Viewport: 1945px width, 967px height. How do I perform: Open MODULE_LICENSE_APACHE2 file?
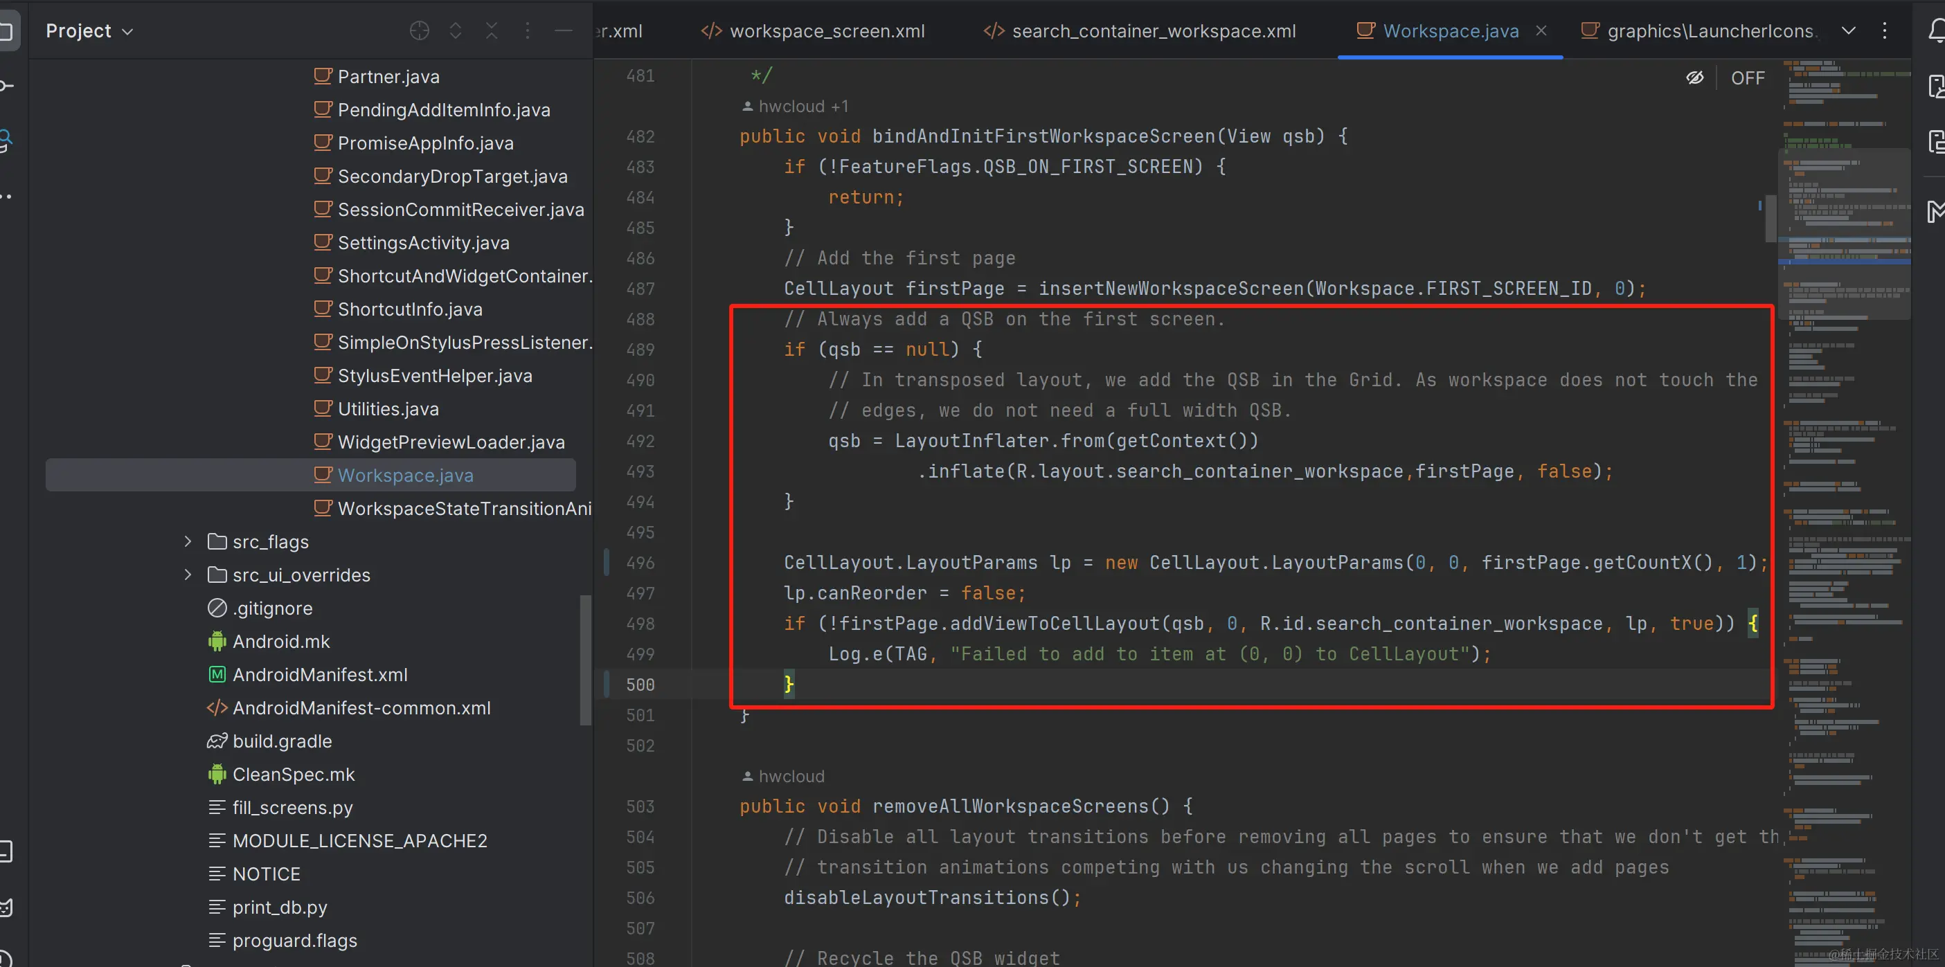pos(348,840)
